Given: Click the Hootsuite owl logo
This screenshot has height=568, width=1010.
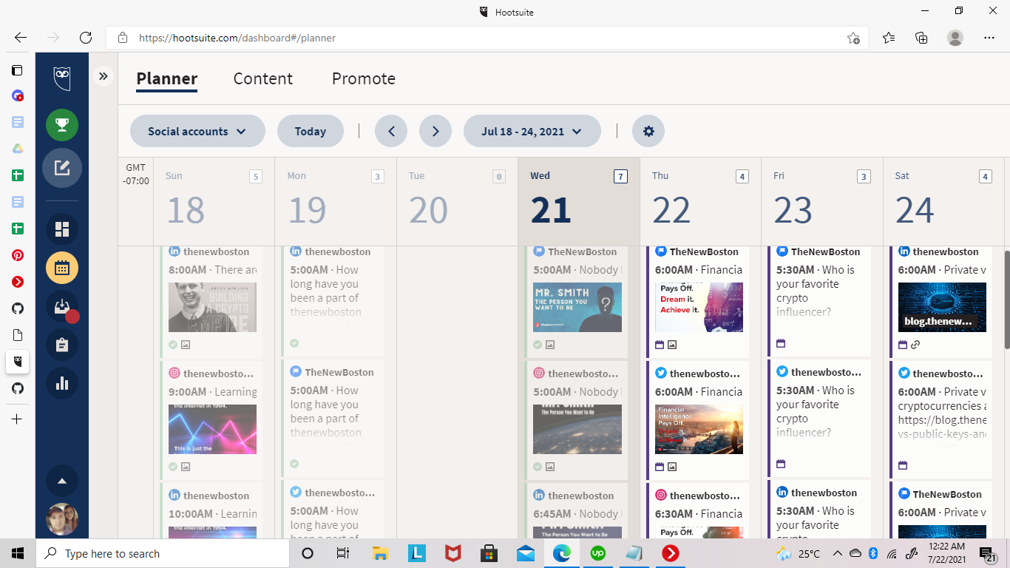Looking at the screenshot, I should coord(62,78).
